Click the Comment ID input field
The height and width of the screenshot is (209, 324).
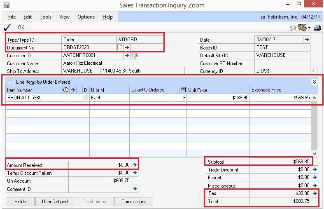point(100,189)
